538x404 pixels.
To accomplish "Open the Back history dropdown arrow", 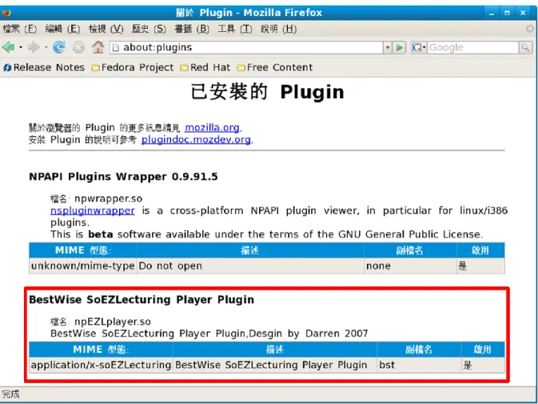I will point(21,47).
